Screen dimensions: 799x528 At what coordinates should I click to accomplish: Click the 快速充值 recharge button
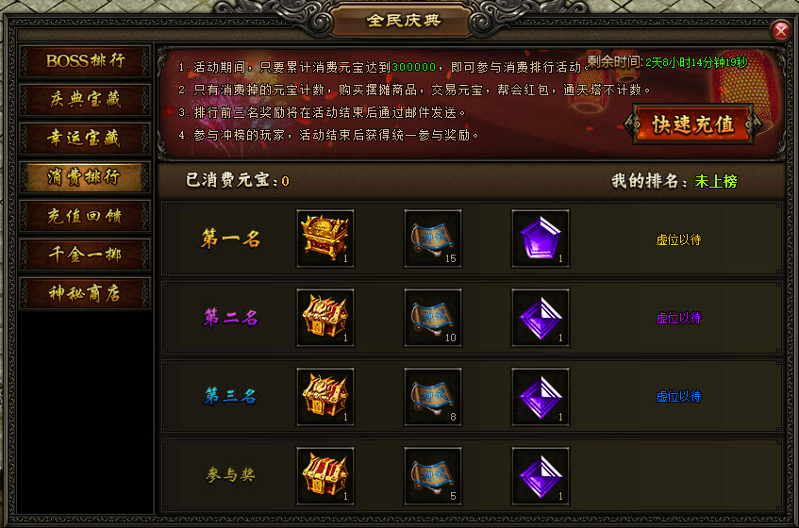692,124
